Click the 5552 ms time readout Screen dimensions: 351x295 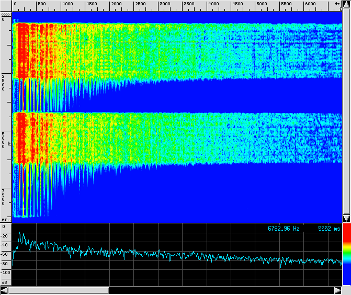pyautogui.click(x=329, y=229)
